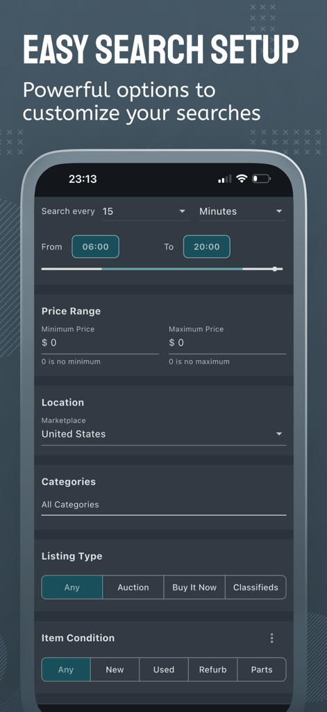Open the search interval number dropdown
Viewport: 327px width, 712px height.
click(146, 211)
